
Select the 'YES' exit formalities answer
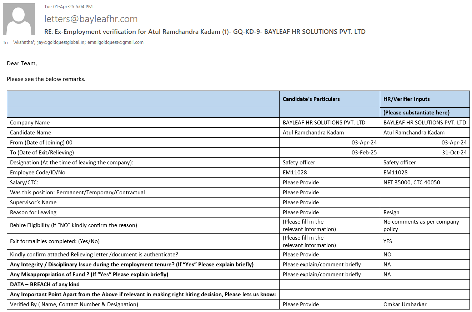[388, 241]
